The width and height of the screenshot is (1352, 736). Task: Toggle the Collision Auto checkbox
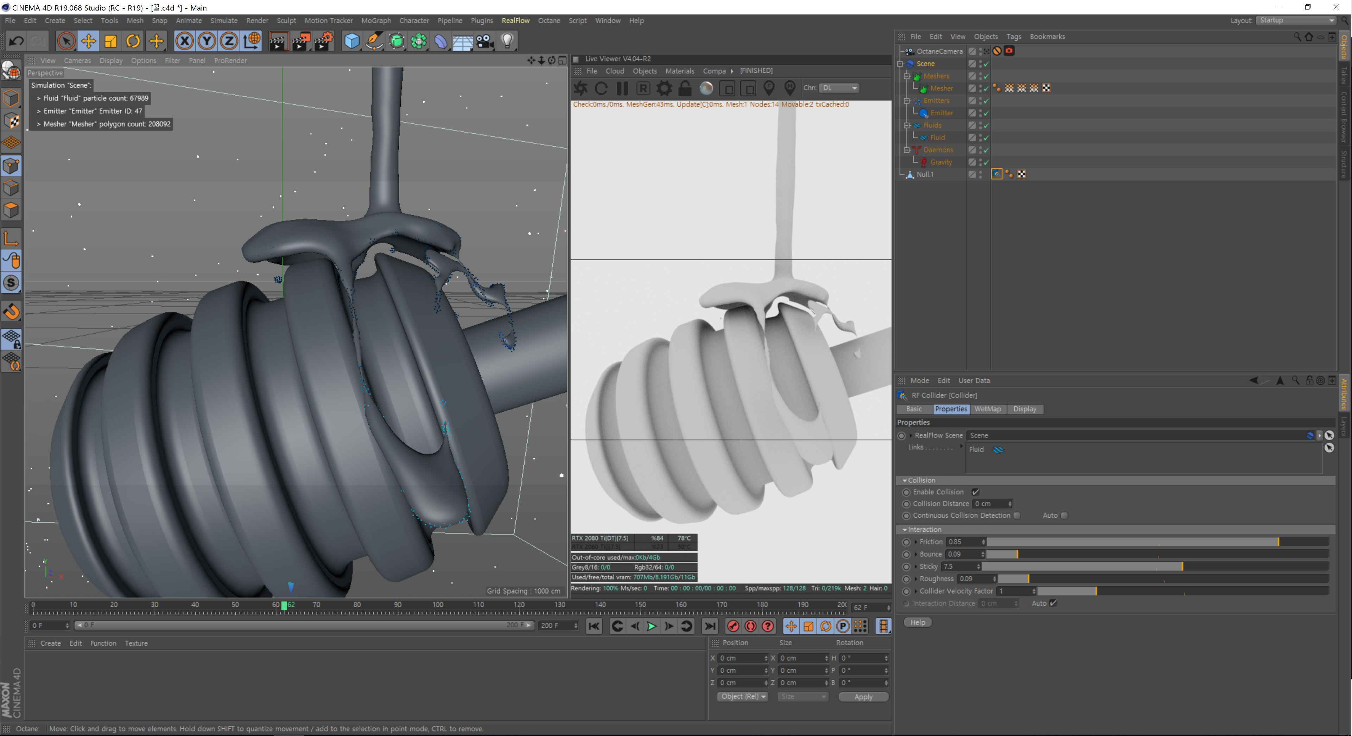(x=1064, y=515)
